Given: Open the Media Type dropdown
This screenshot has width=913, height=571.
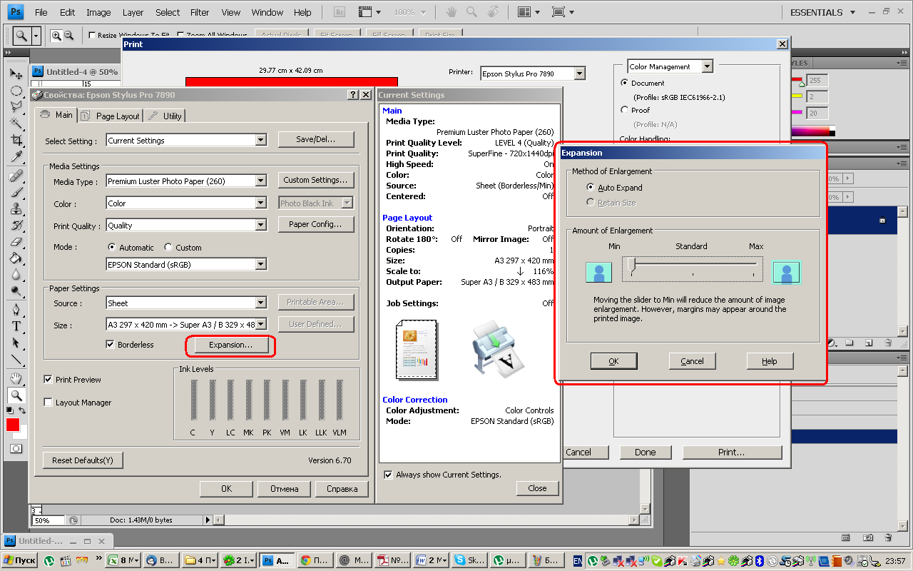Looking at the screenshot, I should tap(186, 181).
